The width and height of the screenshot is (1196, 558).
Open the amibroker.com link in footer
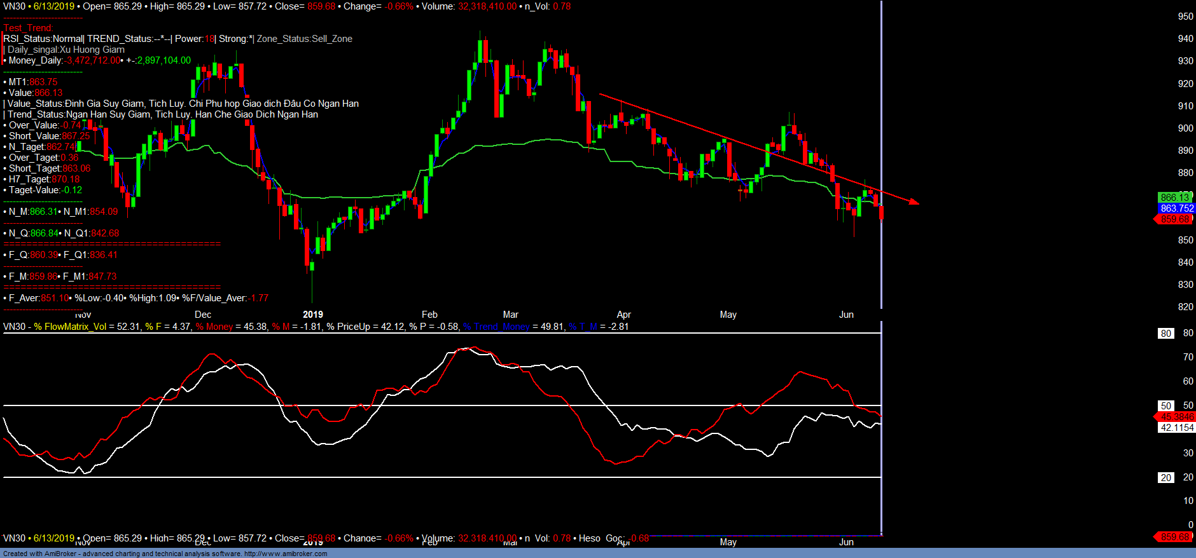[x=286, y=554]
